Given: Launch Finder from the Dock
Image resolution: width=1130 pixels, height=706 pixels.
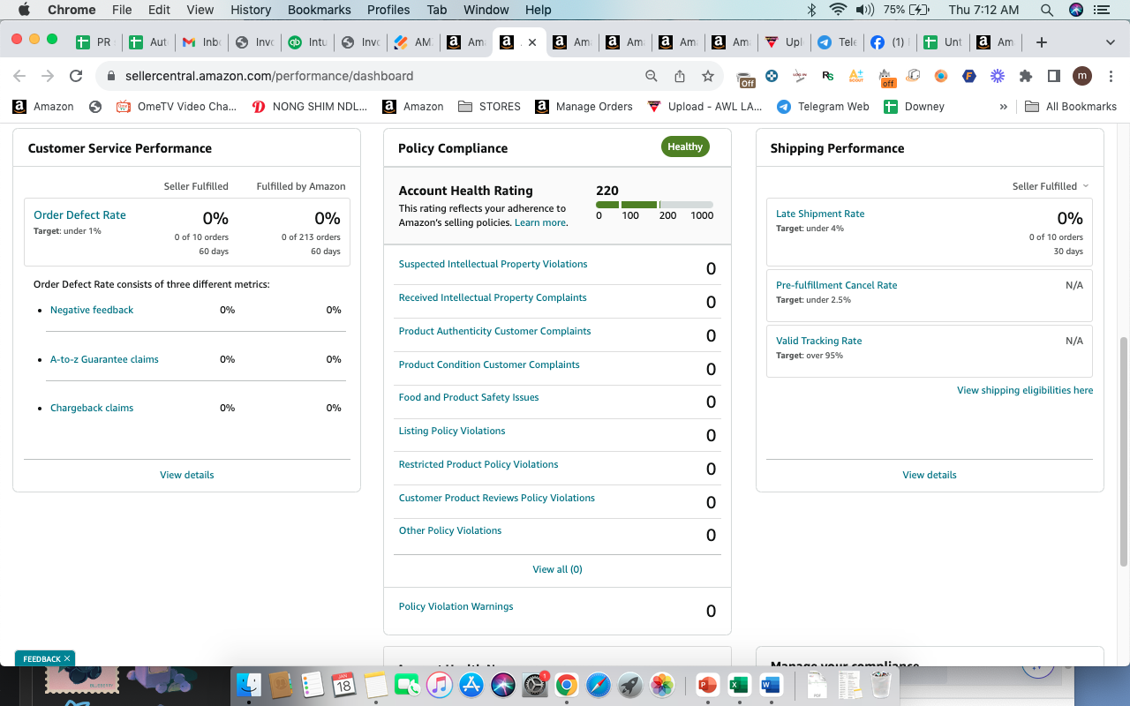Looking at the screenshot, I should click(249, 684).
